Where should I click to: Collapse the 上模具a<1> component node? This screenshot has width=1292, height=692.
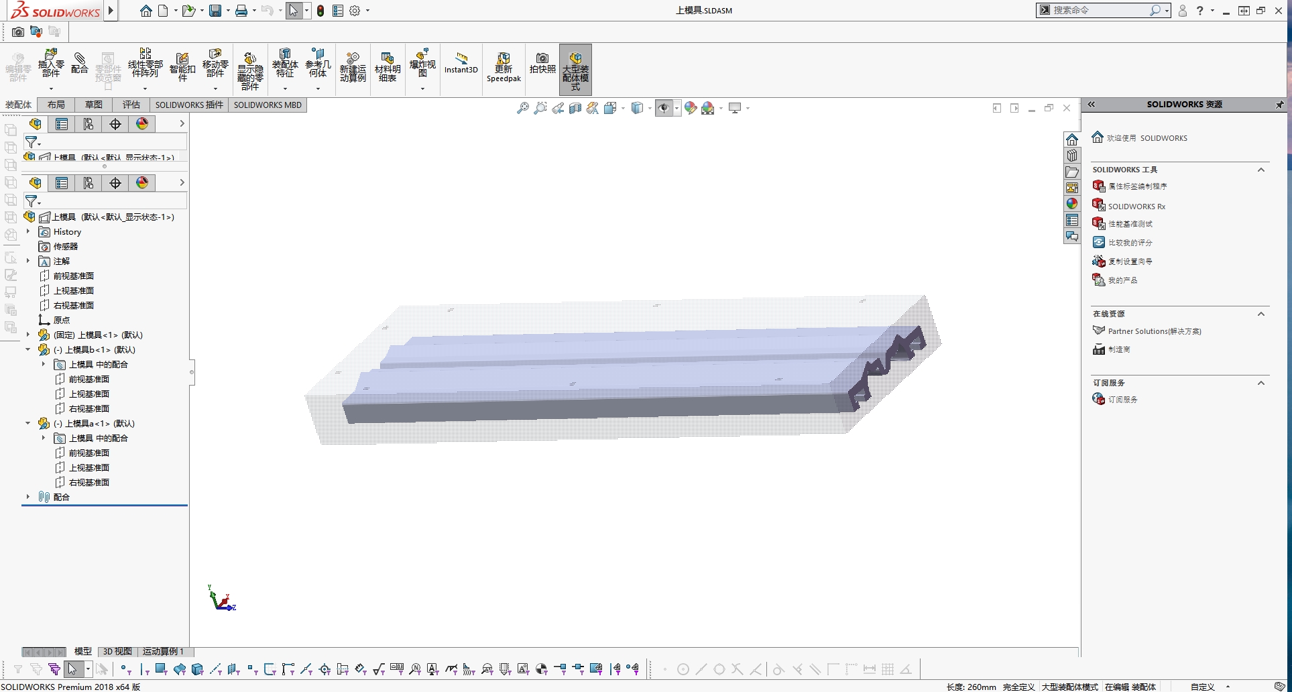[x=28, y=423]
